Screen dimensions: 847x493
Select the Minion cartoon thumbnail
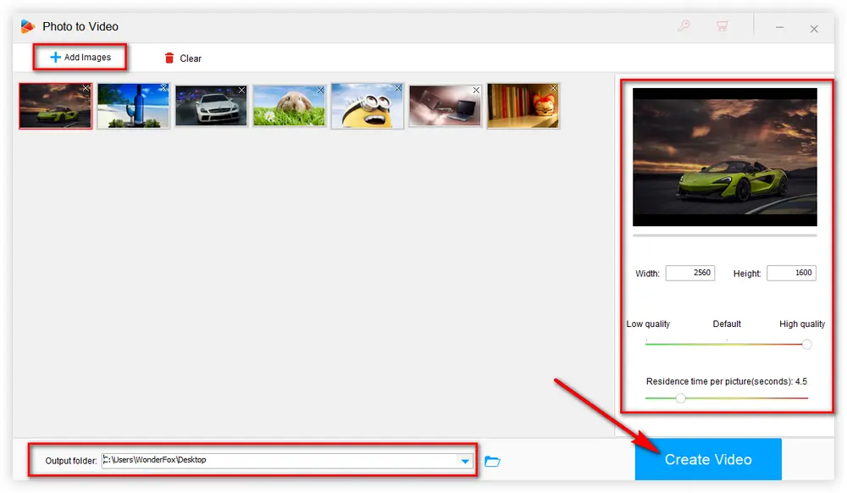click(x=367, y=106)
